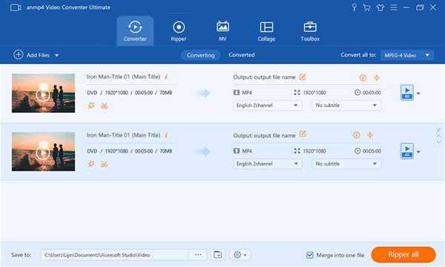This screenshot has width=445, height=267.
Task: View output info icon for second video
Action: pyautogui.click(x=357, y=135)
